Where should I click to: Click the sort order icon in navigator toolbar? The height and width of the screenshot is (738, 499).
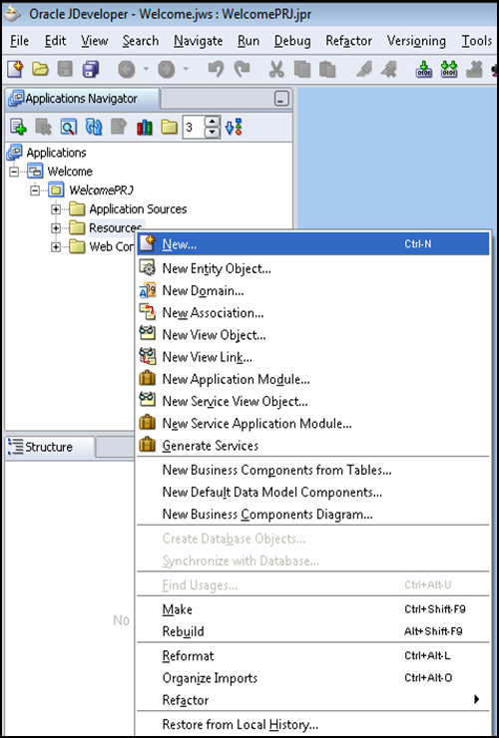tap(234, 127)
